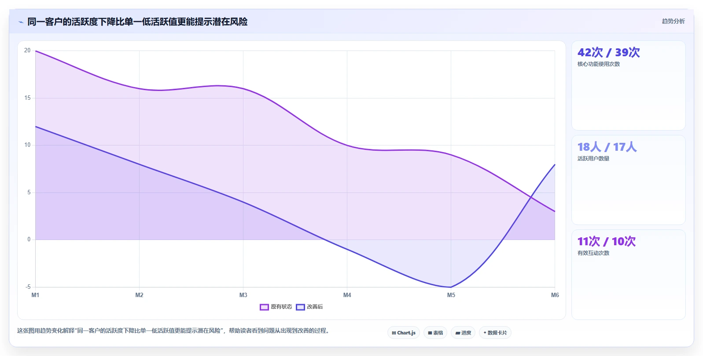The width and height of the screenshot is (703, 356).
Task: Open the 18人 / 17人 metric card
Action: point(628,180)
